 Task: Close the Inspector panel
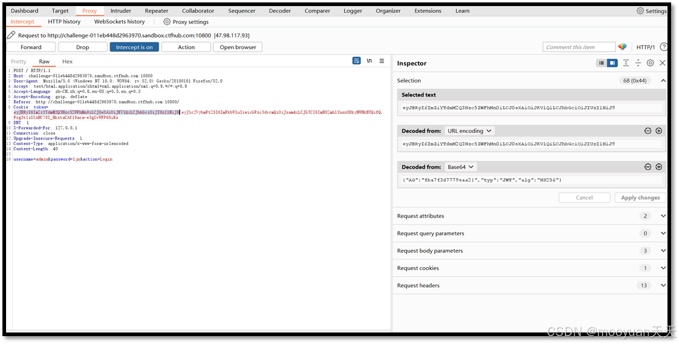click(x=663, y=63)
